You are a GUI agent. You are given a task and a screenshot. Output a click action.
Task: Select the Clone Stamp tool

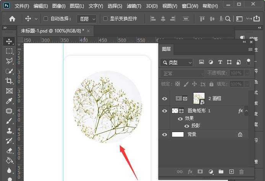pyautogui.click(x=9, y=131)
